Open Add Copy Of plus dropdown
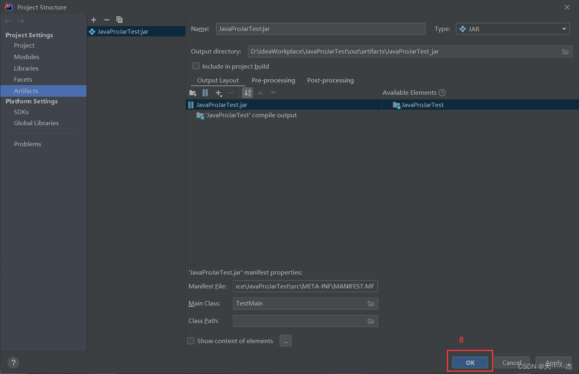The image size is (579, 374). pyautogui.click(x=219, y=93)
